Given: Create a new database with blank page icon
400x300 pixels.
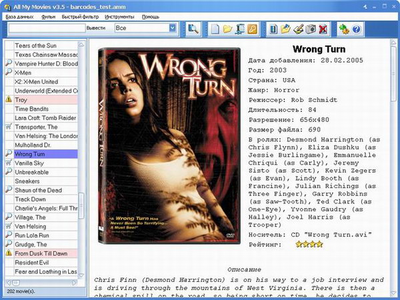Looking at the screenshot, I should click(x=215, y=29).
